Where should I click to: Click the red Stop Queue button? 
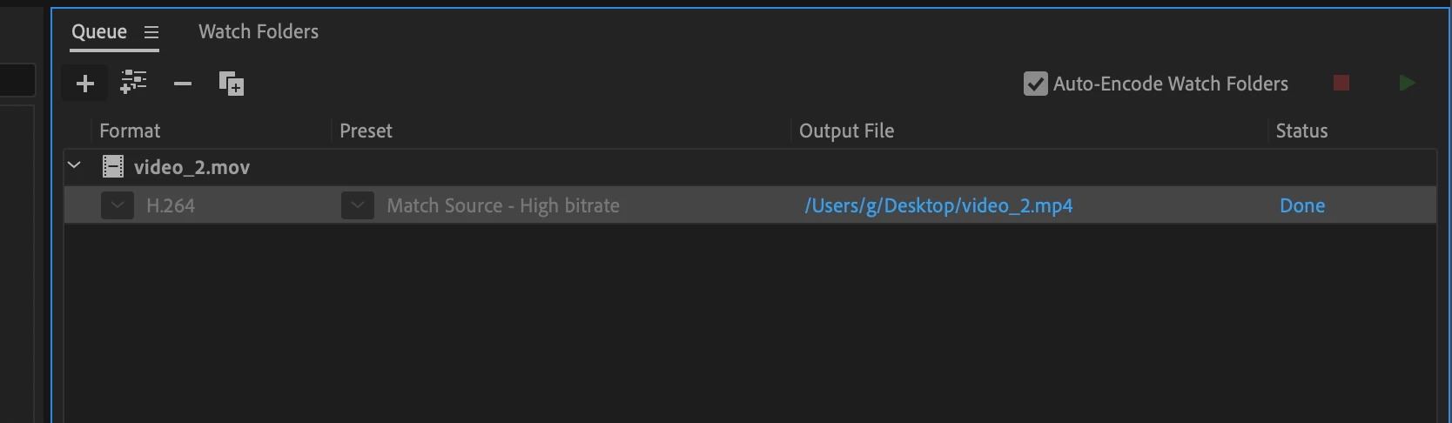(1341, 83)
